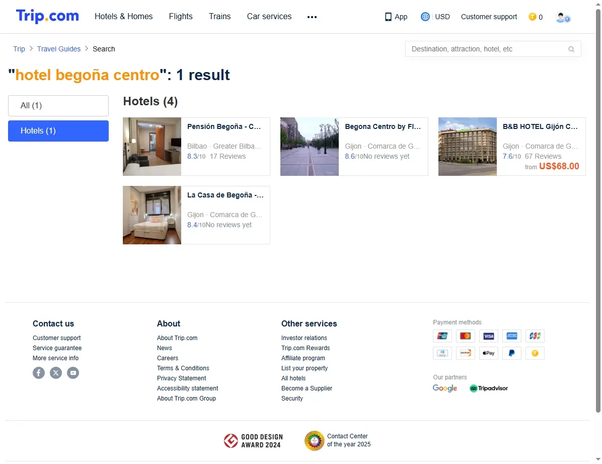Open the Trains menu

click(219, 17)
